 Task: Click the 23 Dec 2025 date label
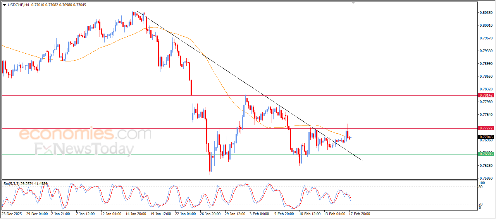(11, 213)
